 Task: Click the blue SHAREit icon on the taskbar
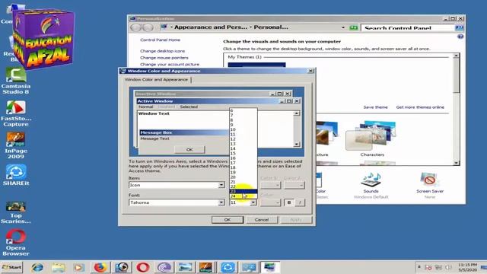click(228, 267)
